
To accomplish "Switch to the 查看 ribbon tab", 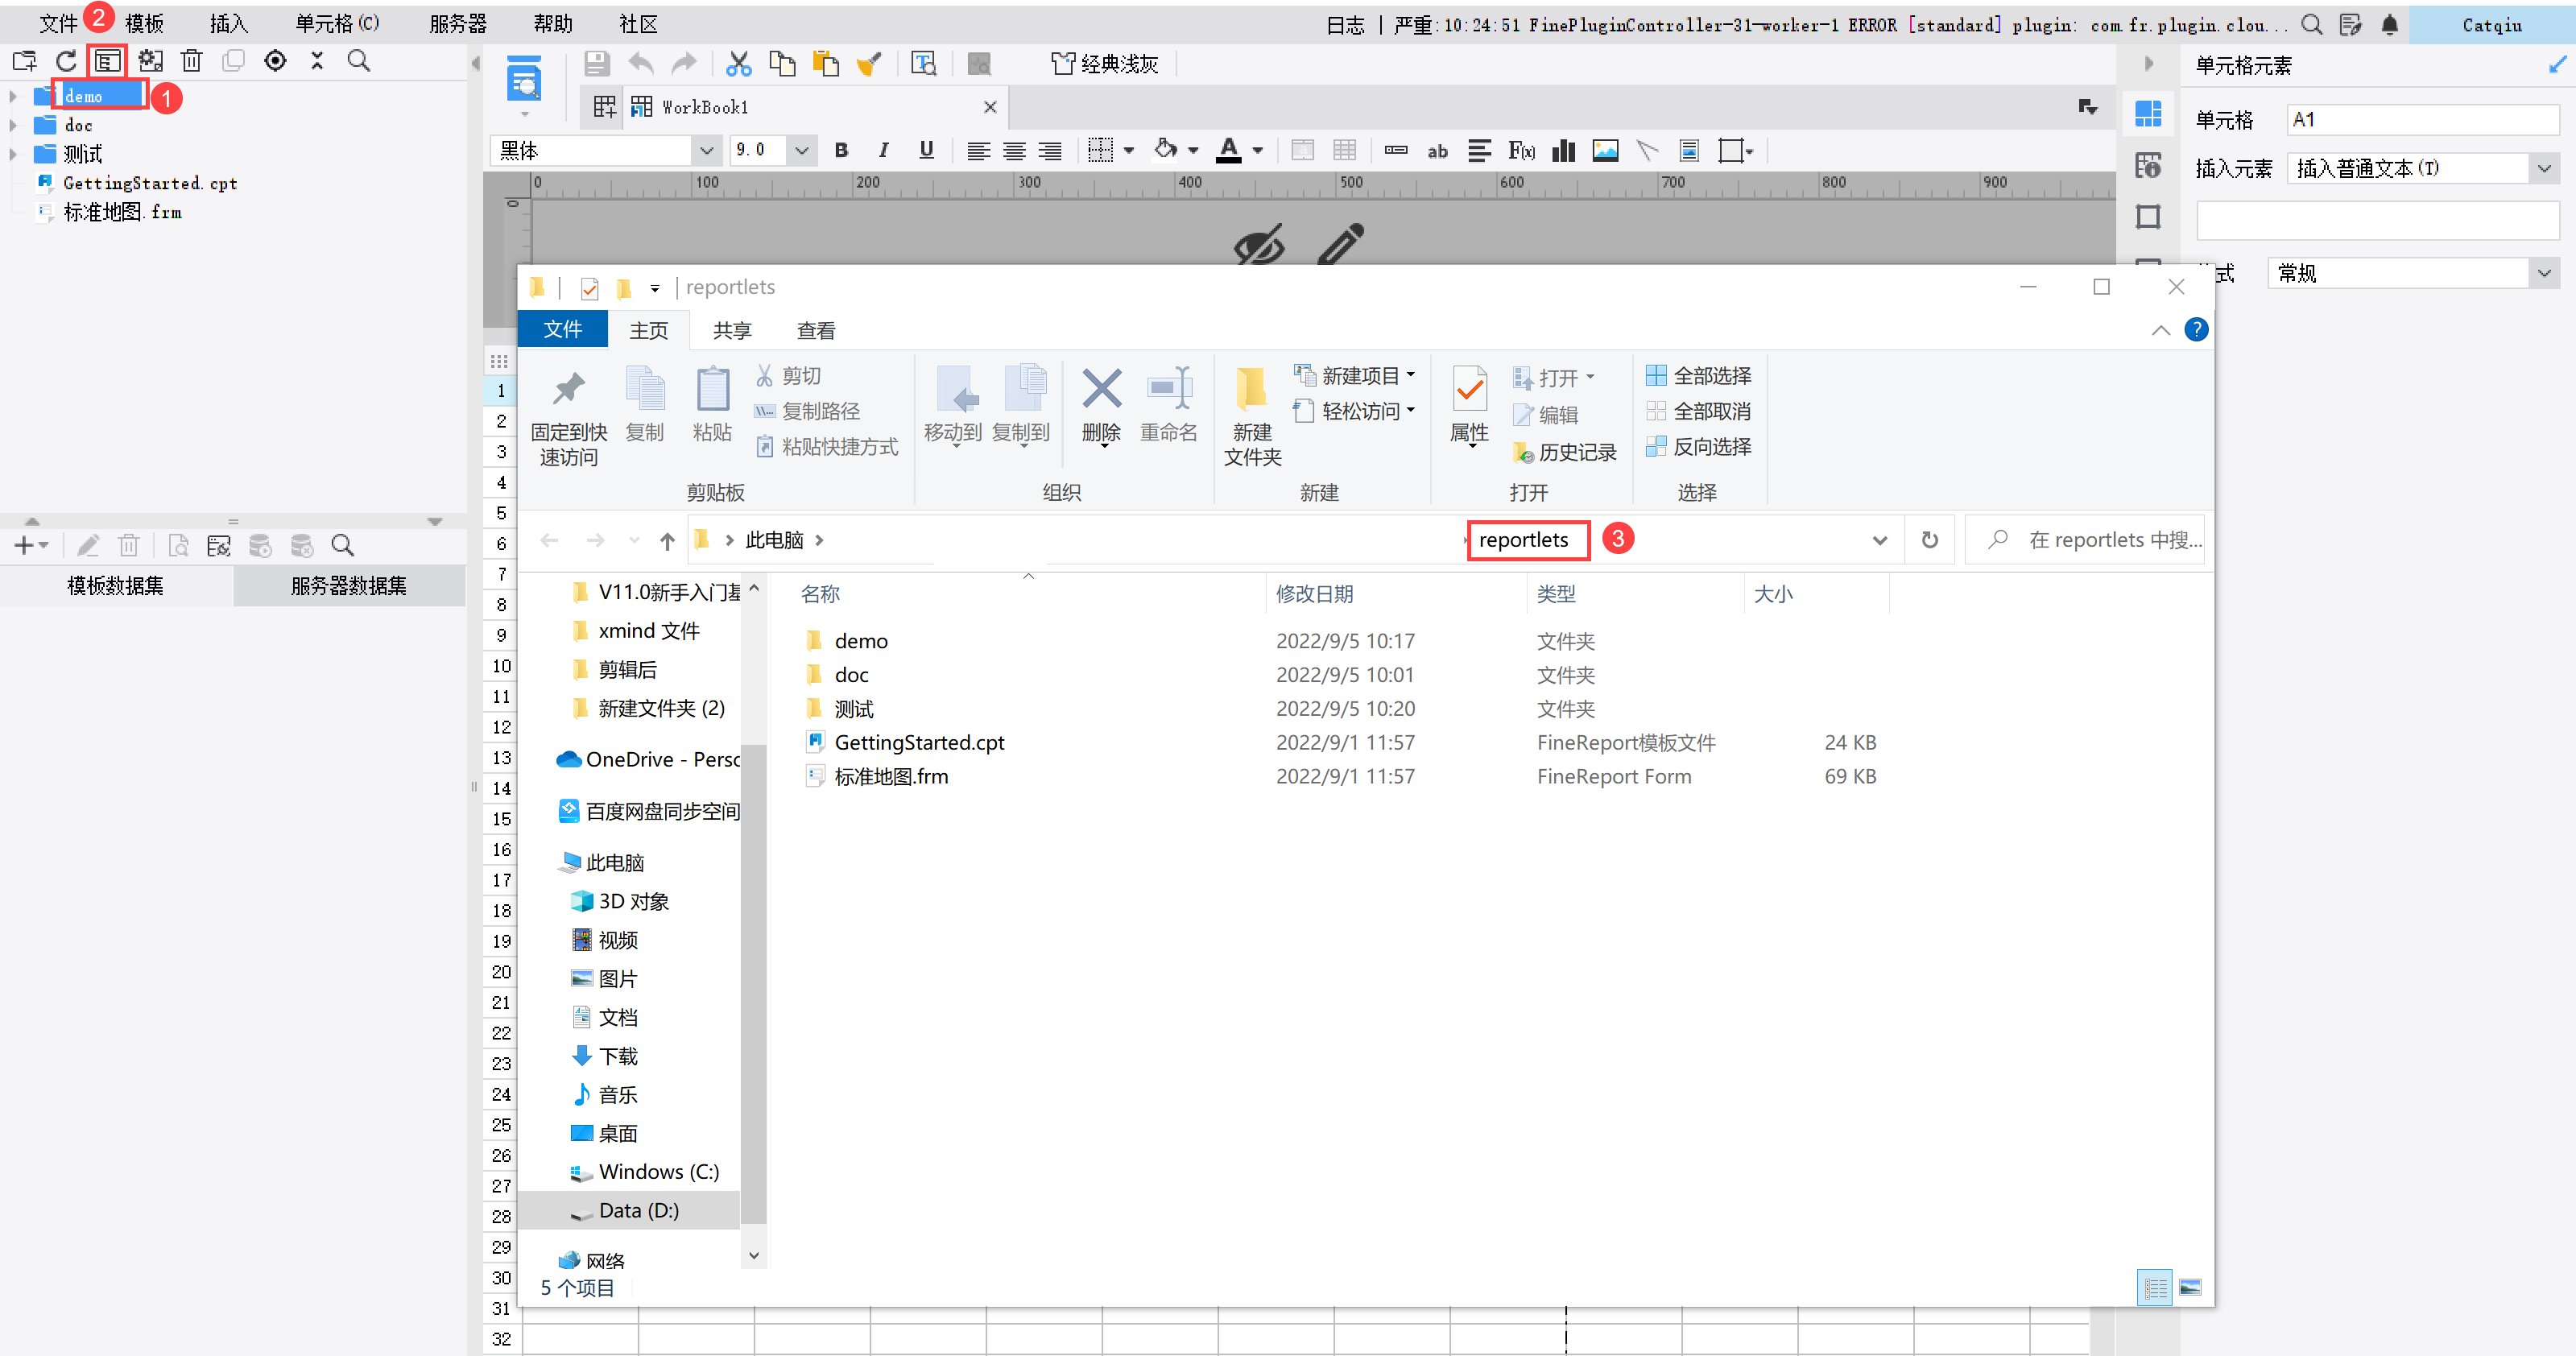I will pos(815,331).
